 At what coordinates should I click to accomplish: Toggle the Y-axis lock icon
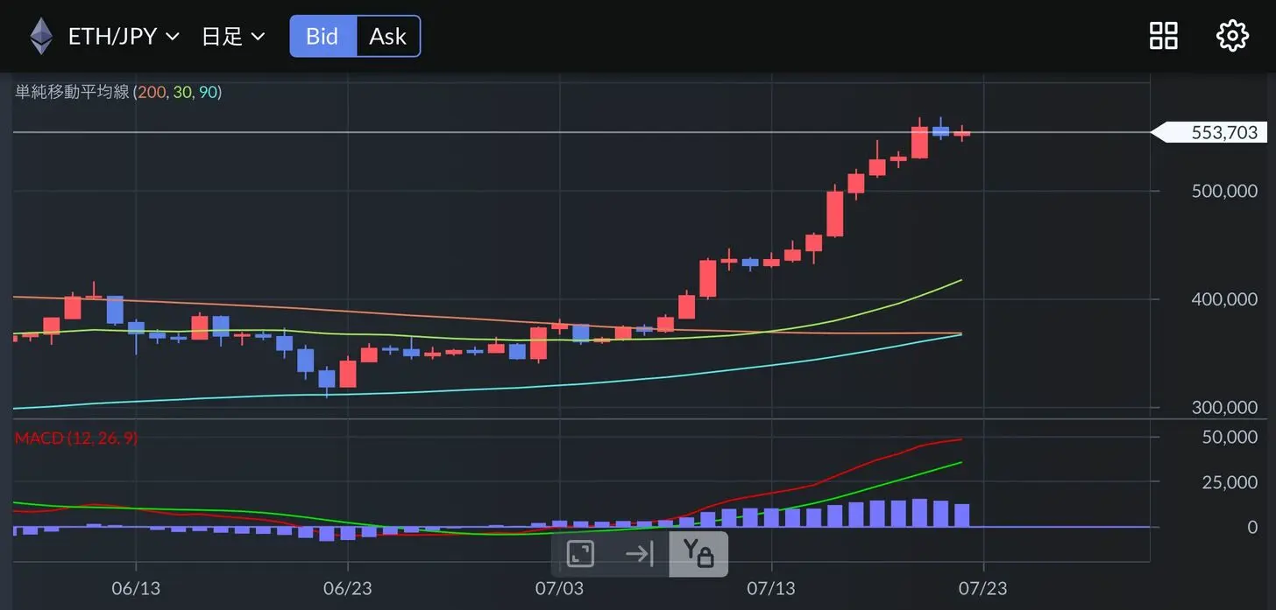click(x=698, y=554)
